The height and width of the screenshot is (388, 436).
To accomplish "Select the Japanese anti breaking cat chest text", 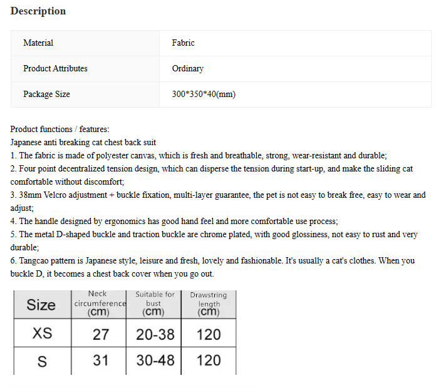I will point(83,142).
